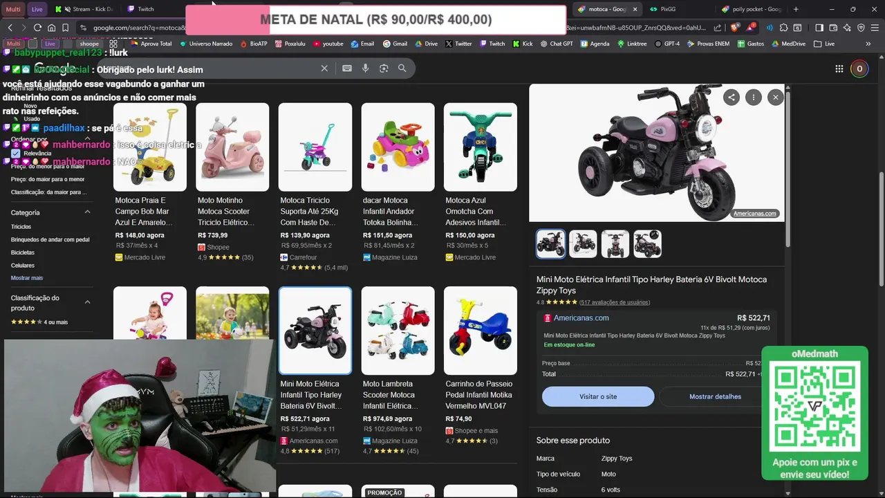Open the Live bookmarks folder
This screenshot has height=498, width=885.
[x=824, y=44]
